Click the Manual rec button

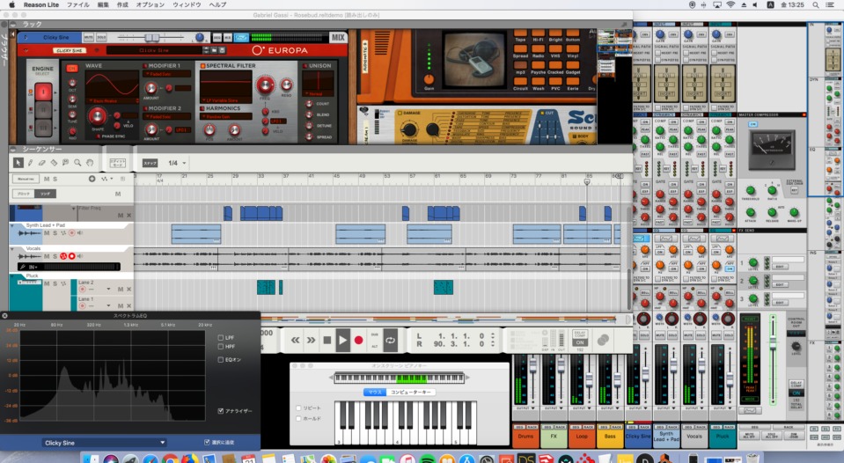[x=26, y=179]
